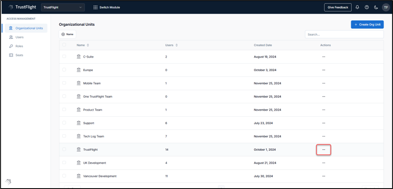The width and height of the screenshot is (393, 189).
Task: Sort table by Name column
Action: pos(83,45)
